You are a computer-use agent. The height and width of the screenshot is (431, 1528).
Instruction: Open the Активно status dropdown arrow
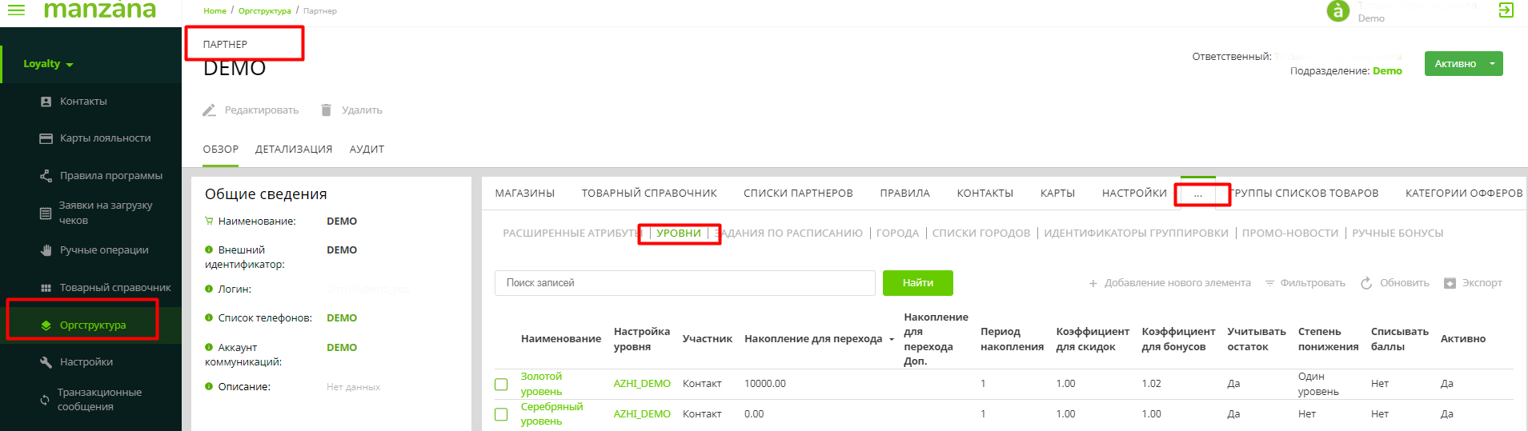click(x=1492, y=64)
